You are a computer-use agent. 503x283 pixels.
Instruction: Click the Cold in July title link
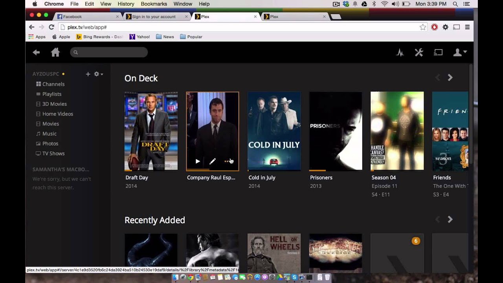[x=262, y=178]
